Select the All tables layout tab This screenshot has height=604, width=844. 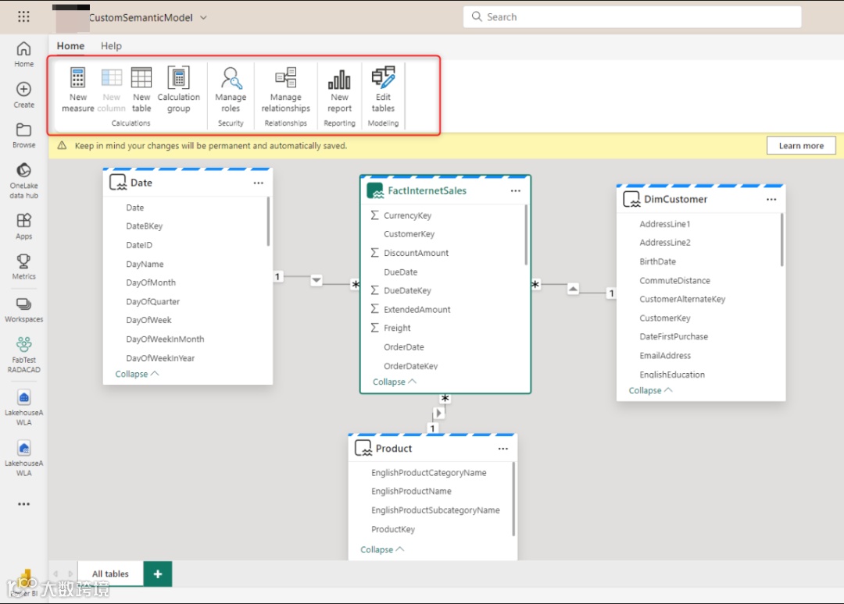tap(110, 574)
